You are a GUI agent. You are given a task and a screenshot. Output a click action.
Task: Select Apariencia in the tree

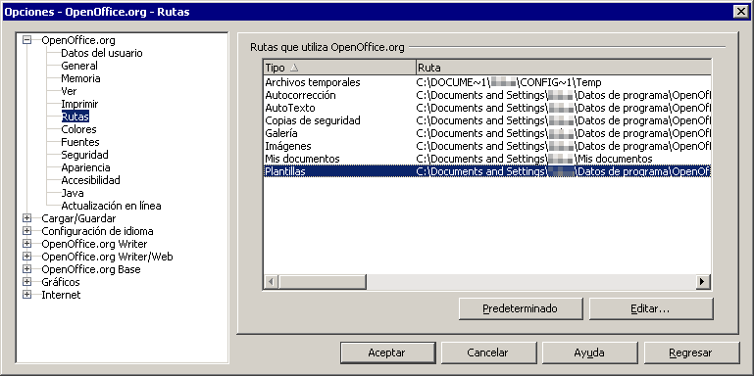click(x=85, y=167)
